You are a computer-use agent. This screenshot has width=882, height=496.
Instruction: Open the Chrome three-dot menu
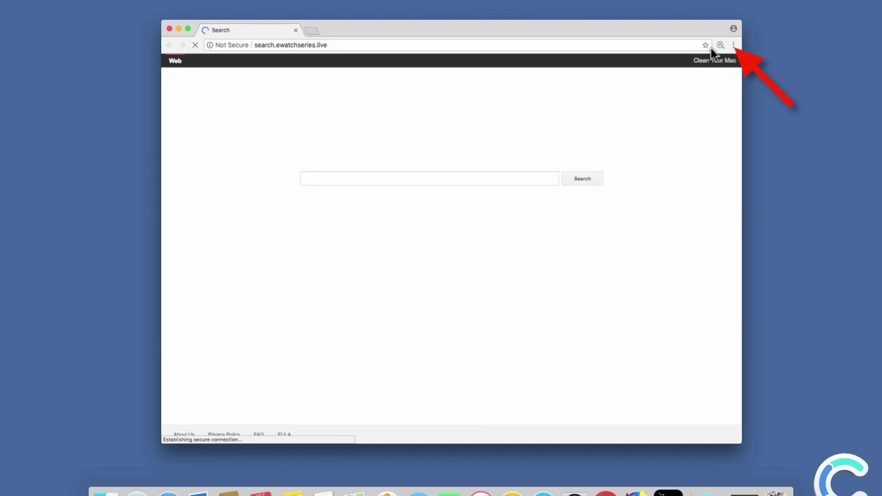pyautogui.click(x=734, y=45)
